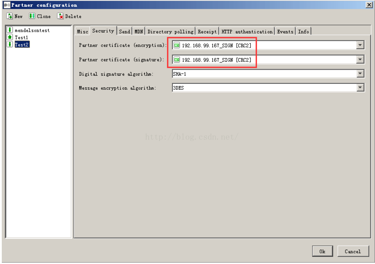Close the Partner configuration dialog

click(x=369, y=5)
